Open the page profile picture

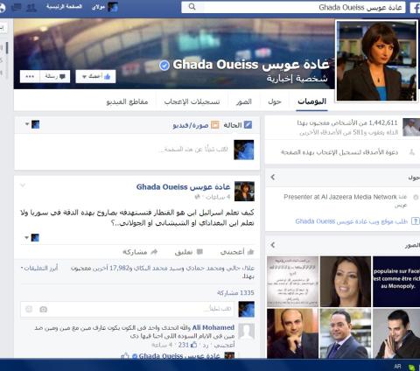[376, 61]
